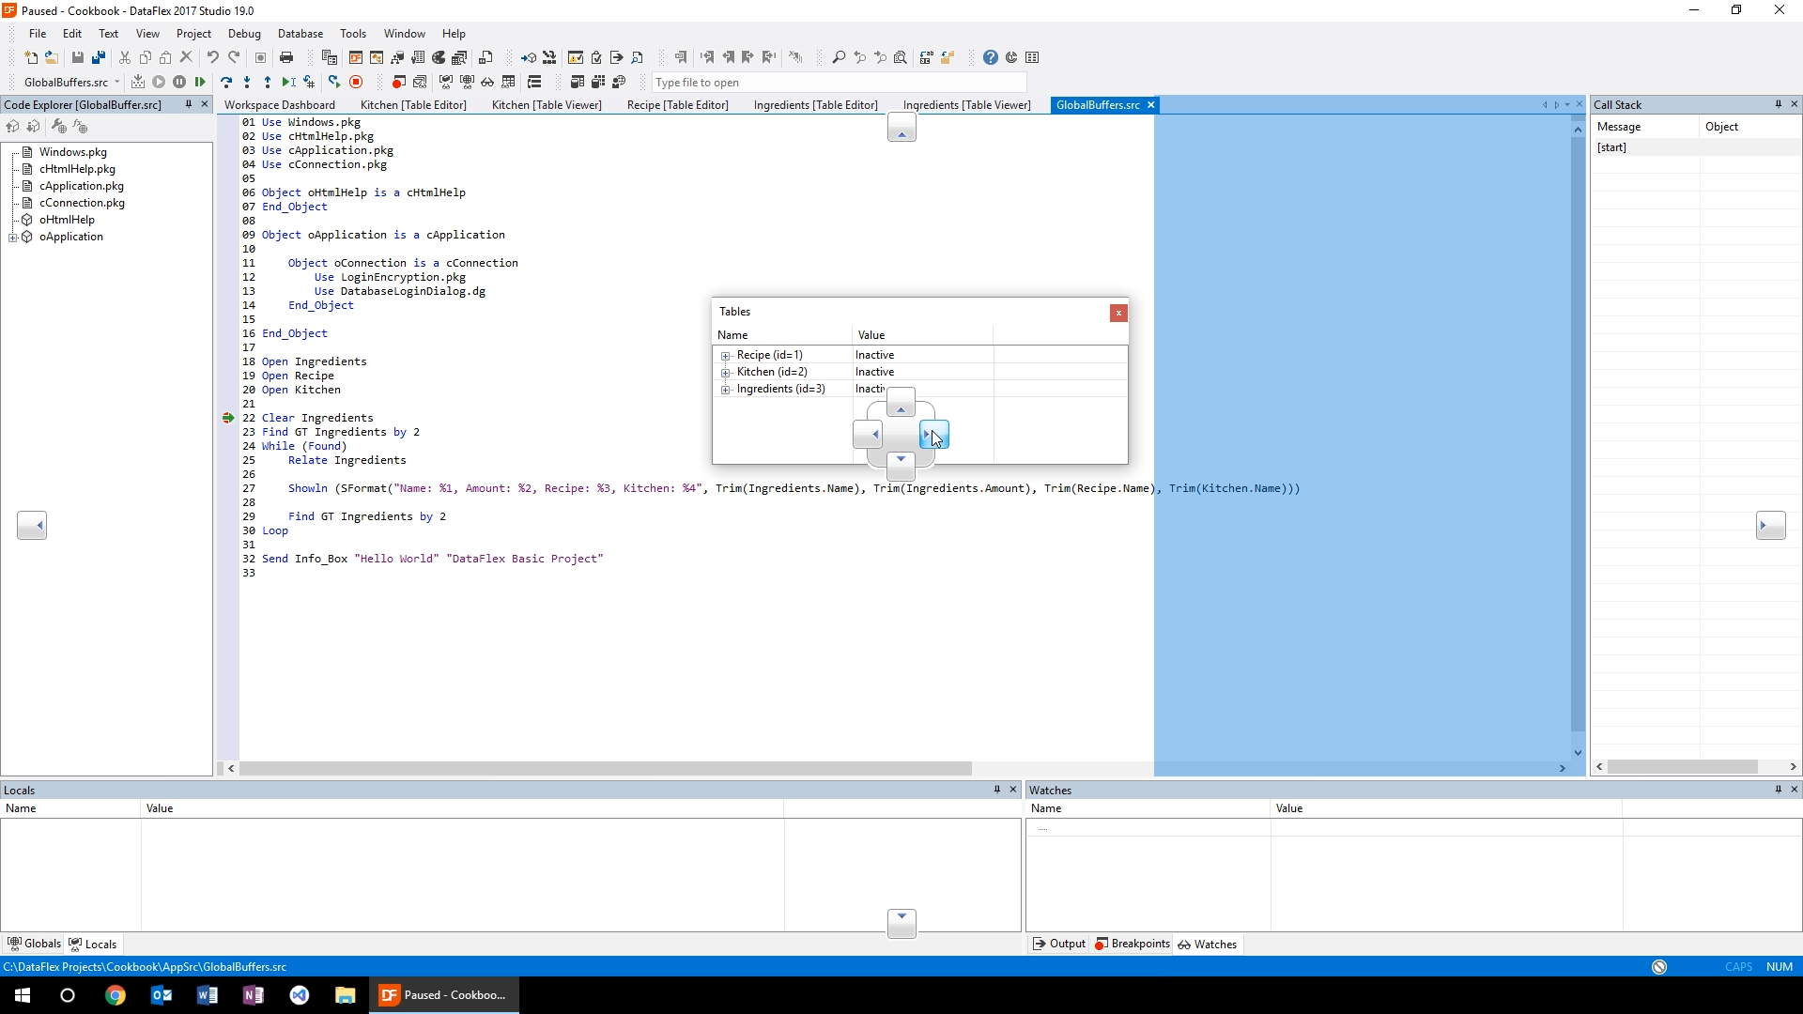The width and height of the screenshot is (1803, 1014).
Task: Open the GlobalBuffers.src project dropdown
Action: point(116,83)
